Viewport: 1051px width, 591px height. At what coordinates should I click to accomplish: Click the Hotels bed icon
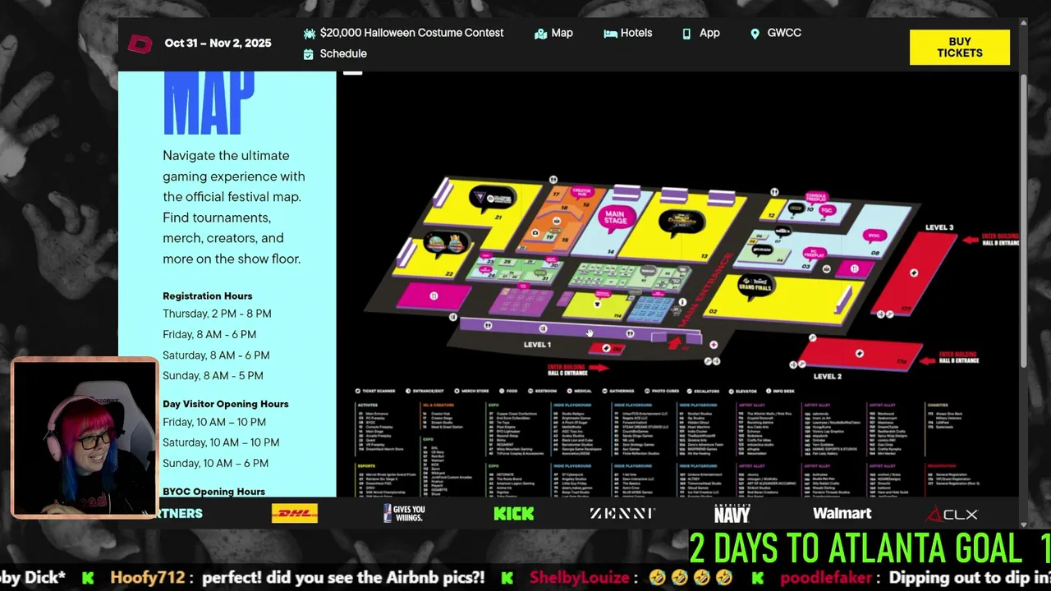click(x=610, y=34)
